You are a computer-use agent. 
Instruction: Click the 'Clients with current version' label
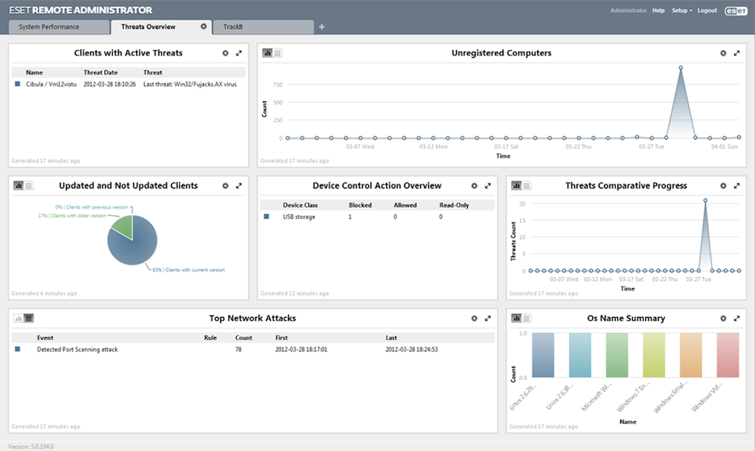[x=188, y=270]
